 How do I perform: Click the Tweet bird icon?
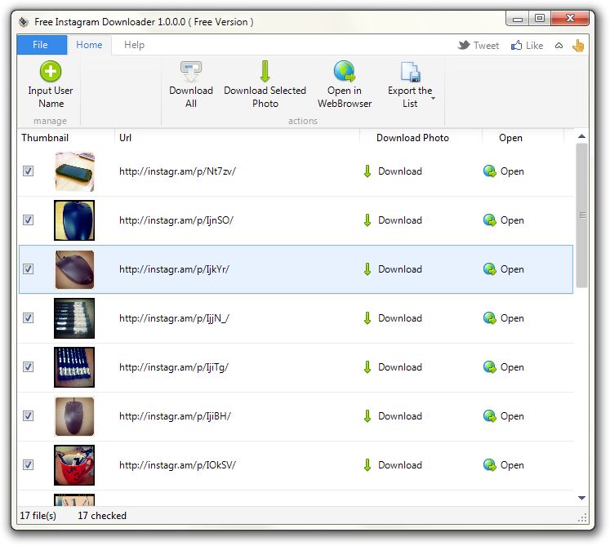coord(464,46)
